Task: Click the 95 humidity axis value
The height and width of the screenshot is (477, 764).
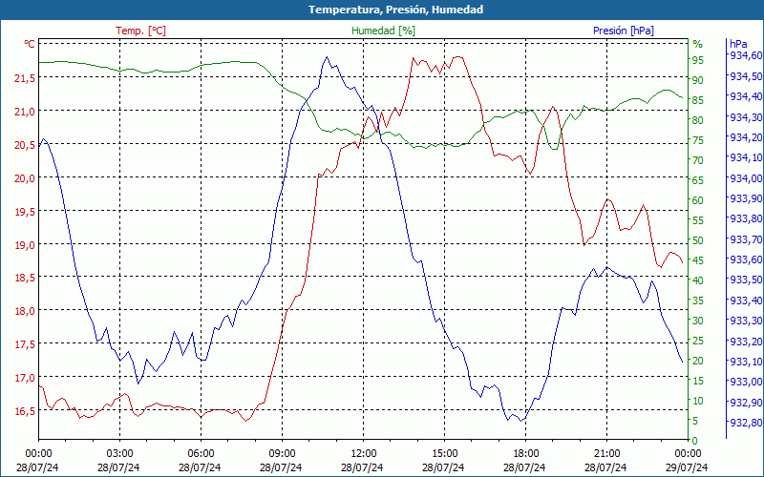Action: [x=698, y=60]
